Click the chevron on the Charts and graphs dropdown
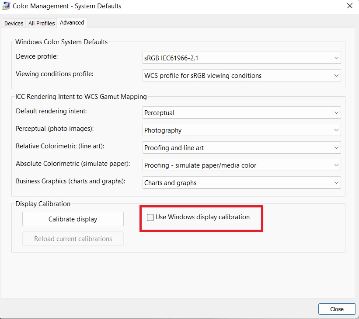Screen dimensions: 359x319 [336, 182]
